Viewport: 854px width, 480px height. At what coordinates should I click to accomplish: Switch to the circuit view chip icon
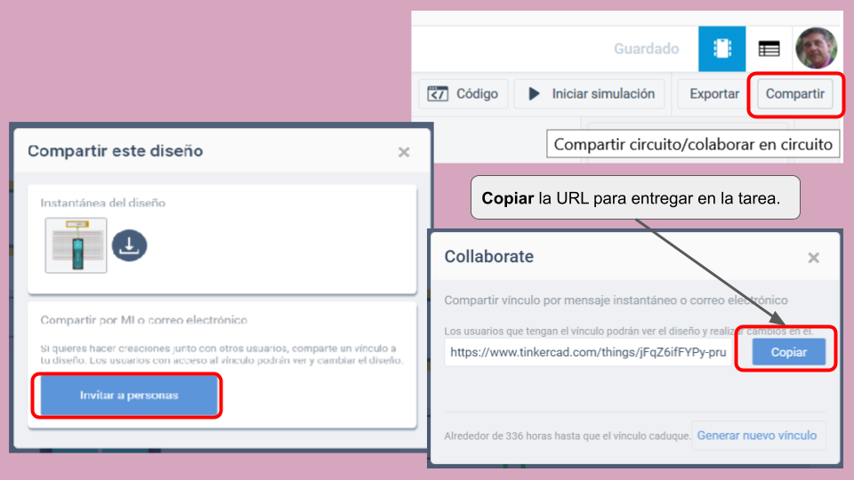721,49
